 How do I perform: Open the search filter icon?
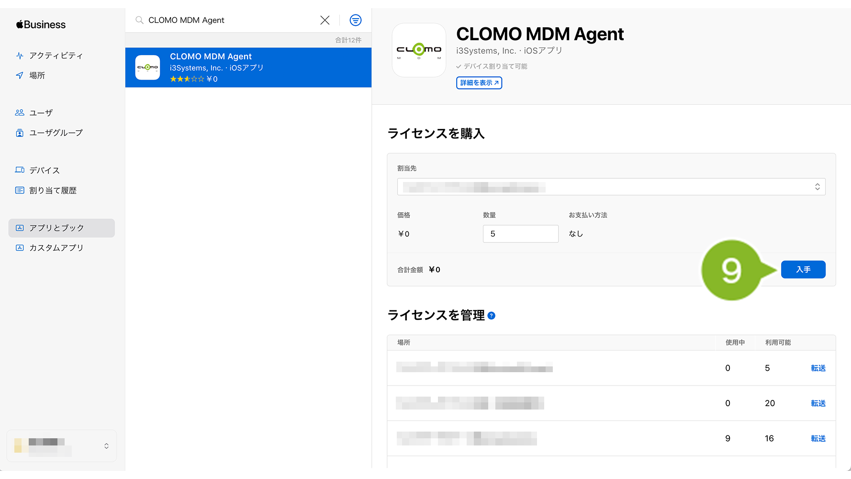click(356, 20)
